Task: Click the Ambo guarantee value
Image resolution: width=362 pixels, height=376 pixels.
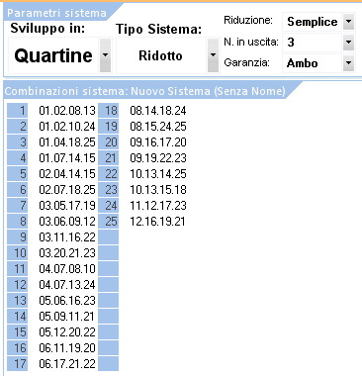Action: [313, 63]
